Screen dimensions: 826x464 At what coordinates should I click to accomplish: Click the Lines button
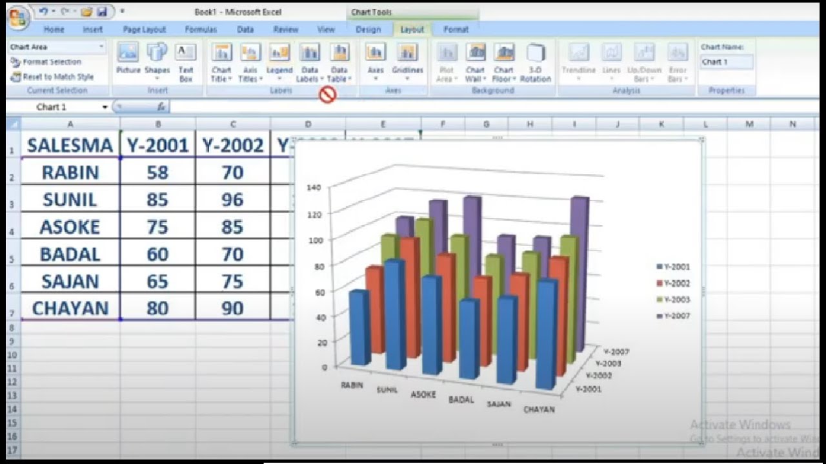(611, 63)
